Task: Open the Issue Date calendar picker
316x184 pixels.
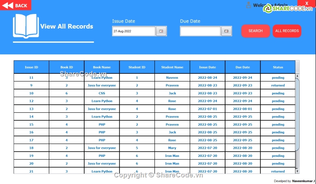Action: tap(161, 31)
